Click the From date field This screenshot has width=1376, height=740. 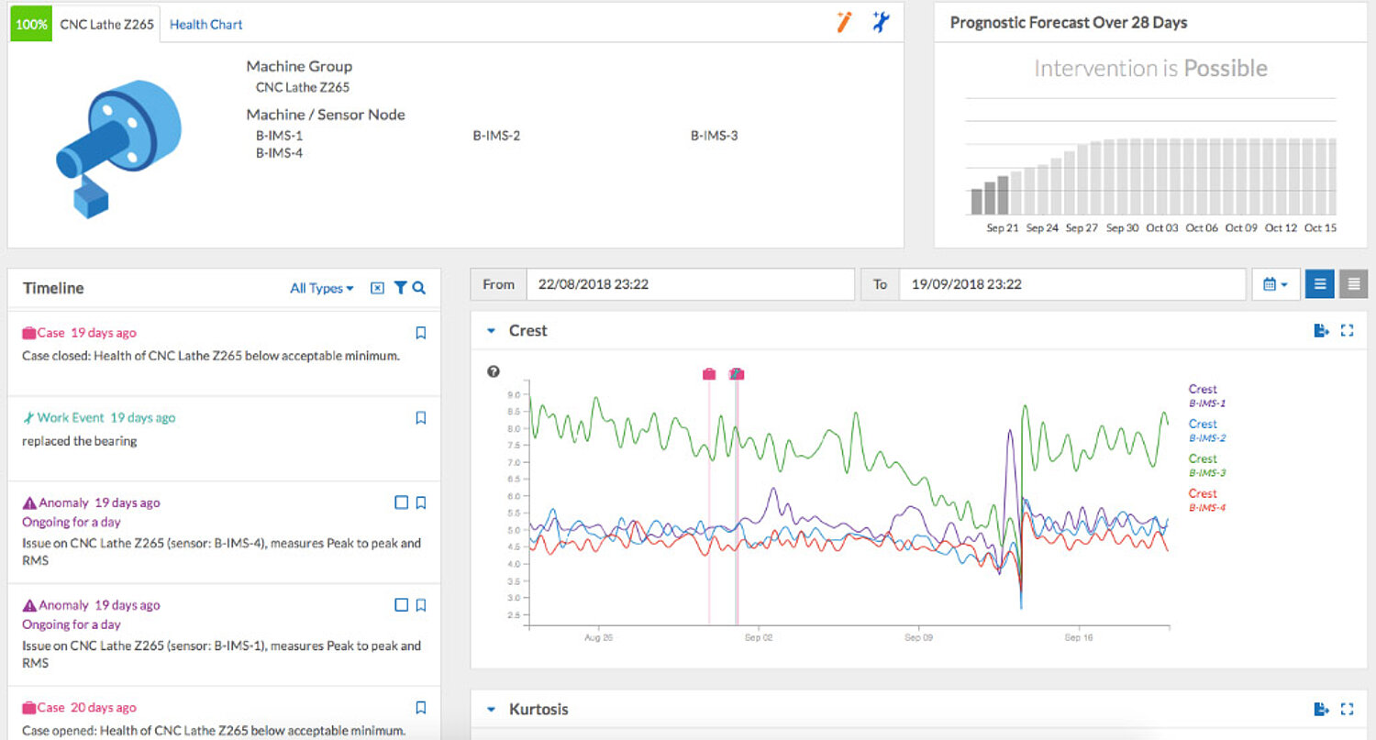pyautogui.click(x=690, y=284)
